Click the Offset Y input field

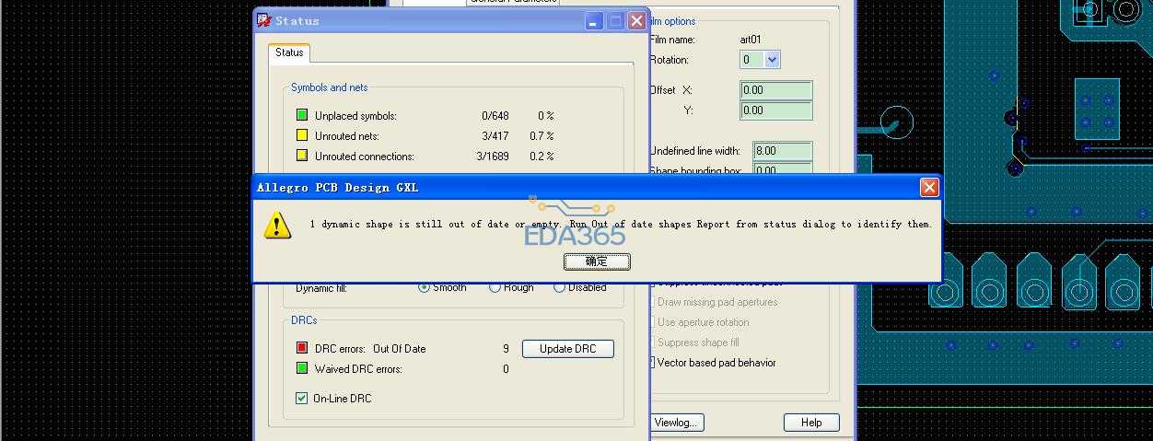coord(776,110)
